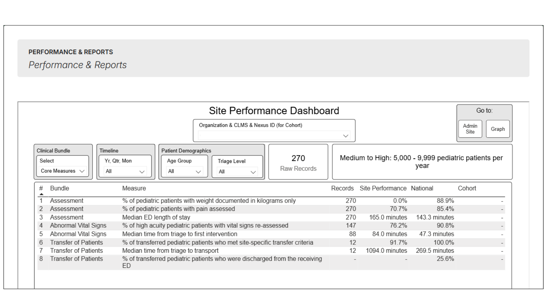
Task: Switch to the Graph view
Action: [x=497, y=129]
